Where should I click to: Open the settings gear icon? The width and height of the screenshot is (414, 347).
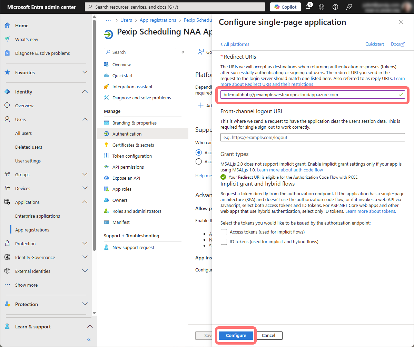coord(322,7)
